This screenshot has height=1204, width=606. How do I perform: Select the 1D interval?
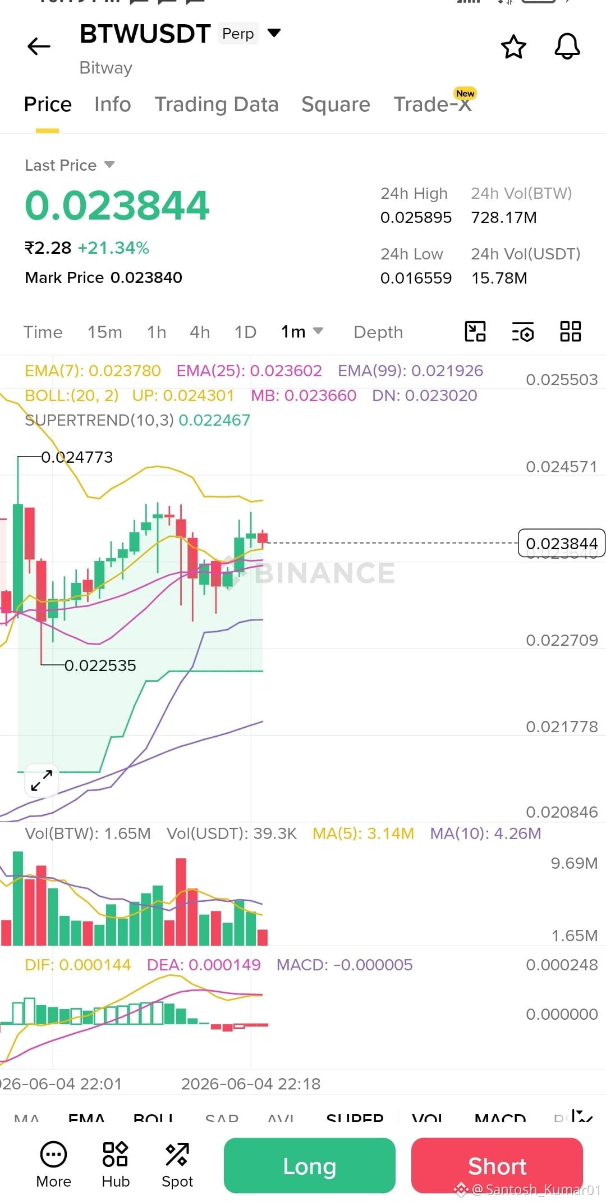245,332
